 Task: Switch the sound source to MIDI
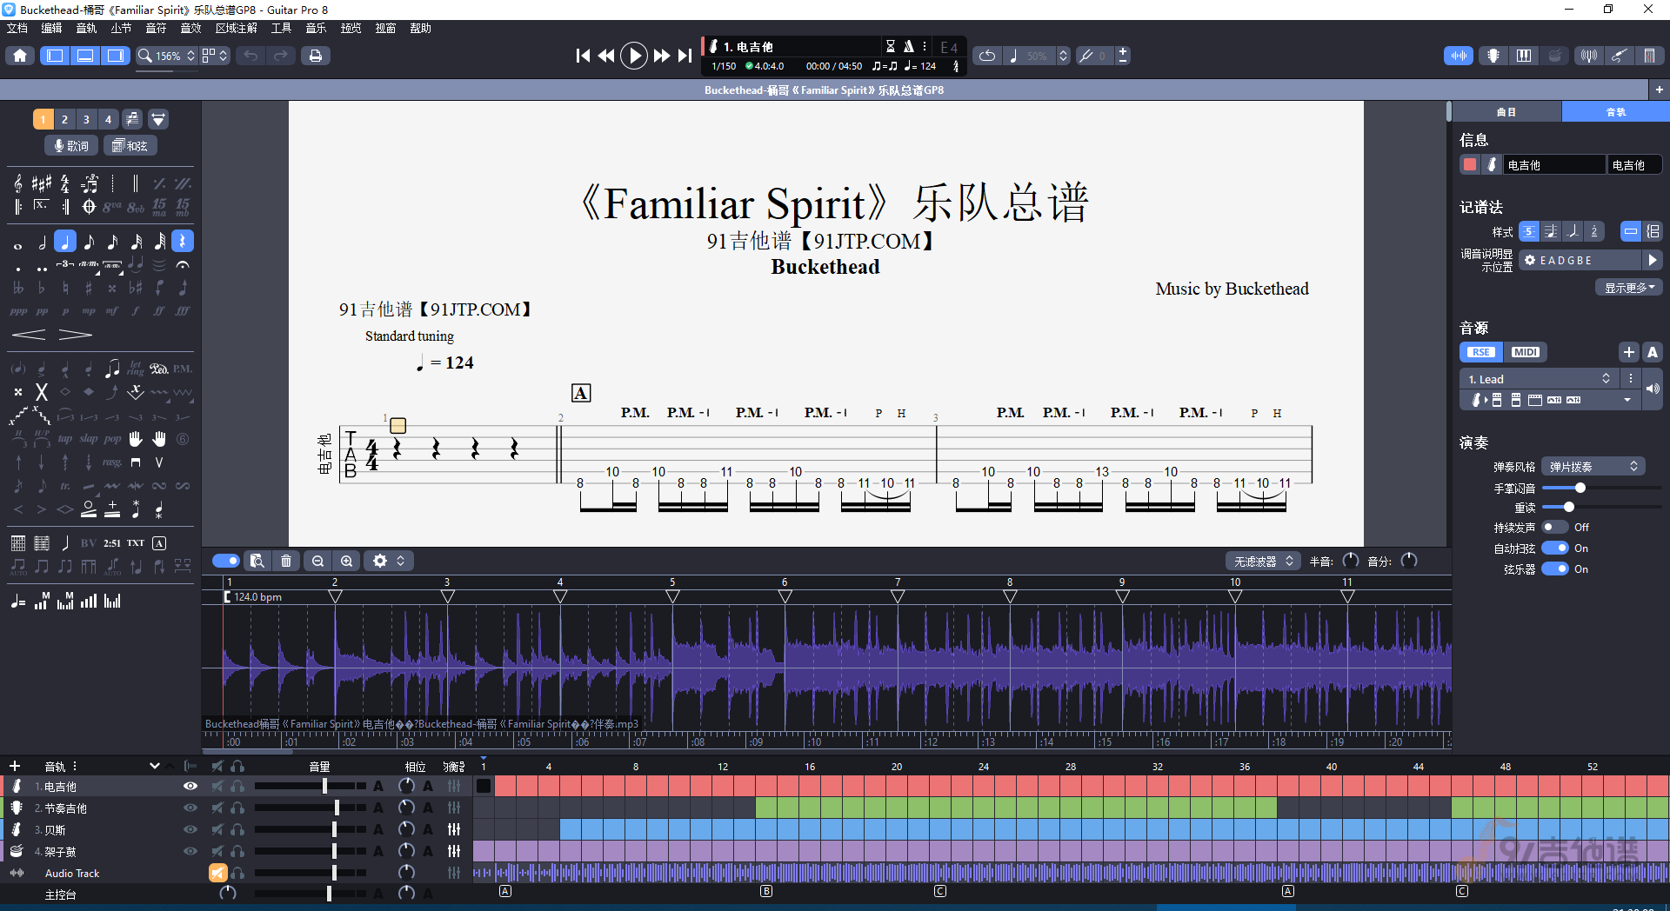pyautogui.click(x=1525, y=352)
